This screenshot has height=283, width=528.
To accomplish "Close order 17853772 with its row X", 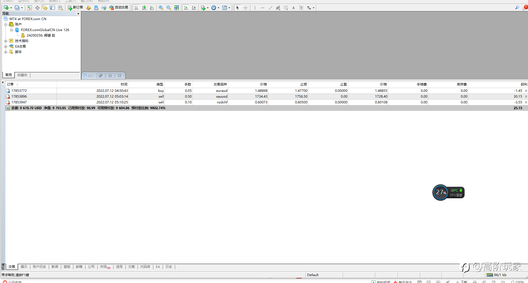I will (x=526, y=91).
